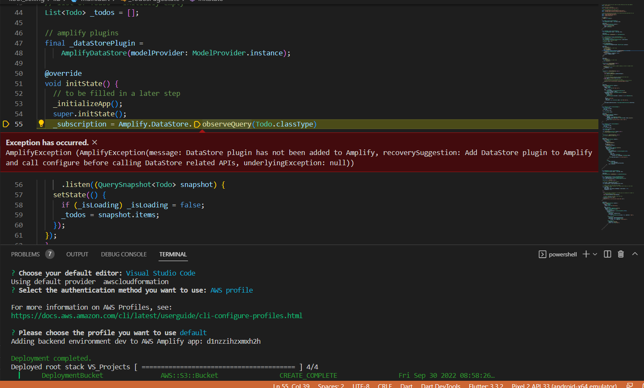644x388 pixels.
Task: Launch a new terminal with the plus icon
Action: pos(586,254)
